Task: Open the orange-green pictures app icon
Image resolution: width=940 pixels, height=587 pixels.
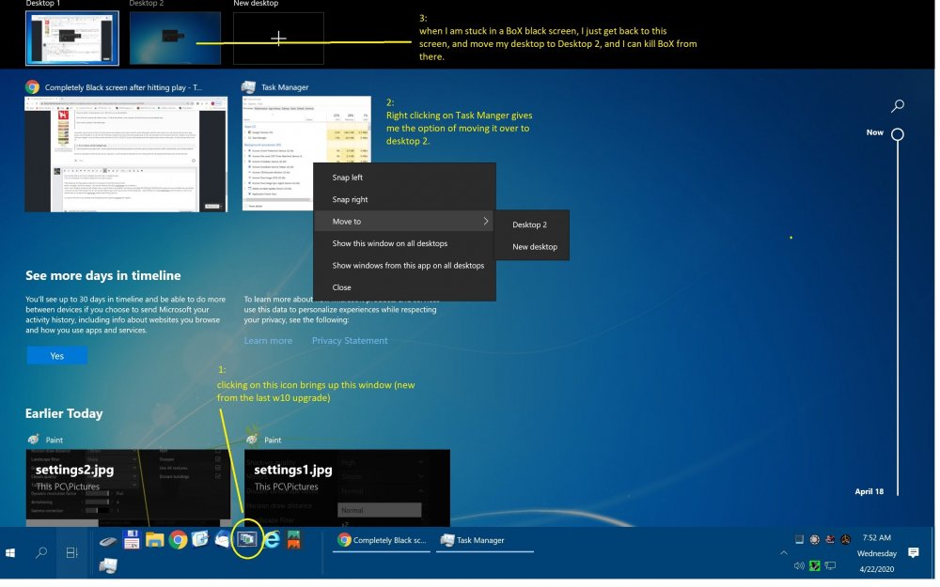Action: pyautogui.click(x=293, y=542)
